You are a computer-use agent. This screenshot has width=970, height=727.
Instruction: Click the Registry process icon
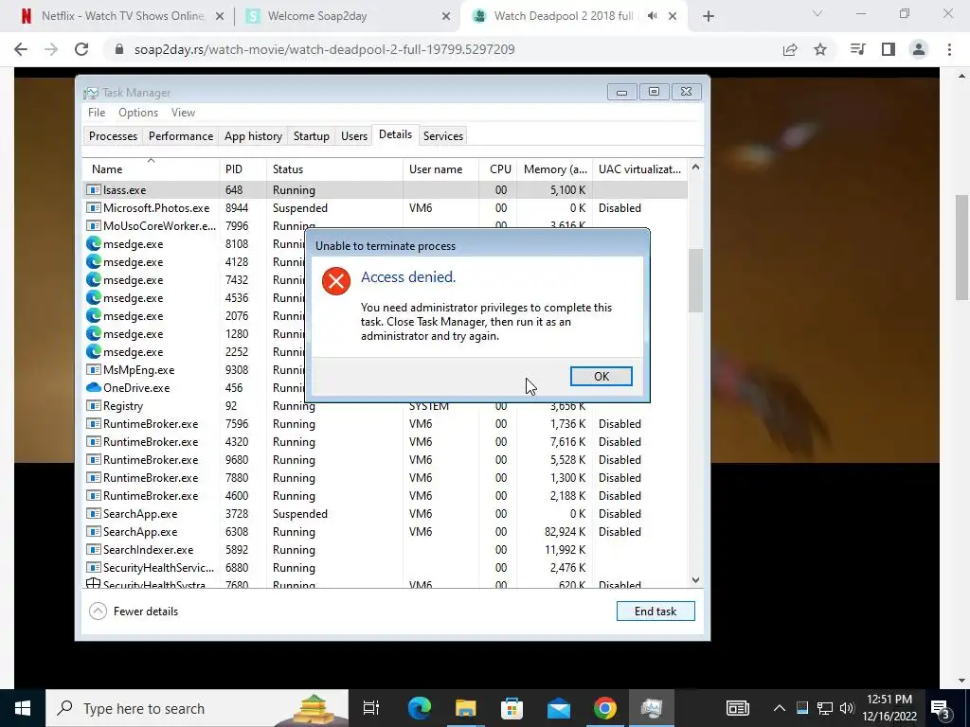tap(94, 405)
